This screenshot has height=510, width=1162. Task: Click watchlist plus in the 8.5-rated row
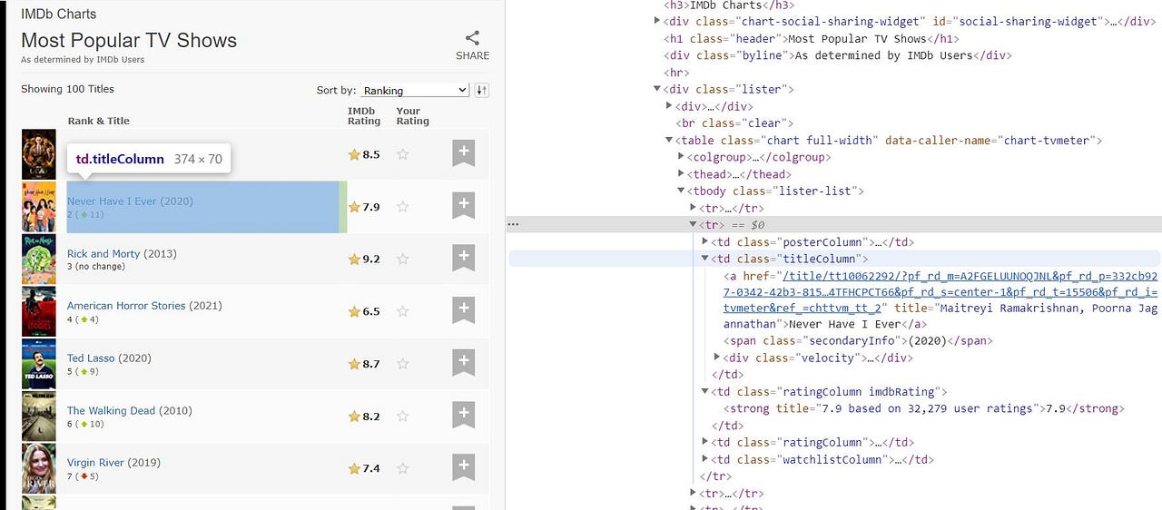(x=463, y=154)
